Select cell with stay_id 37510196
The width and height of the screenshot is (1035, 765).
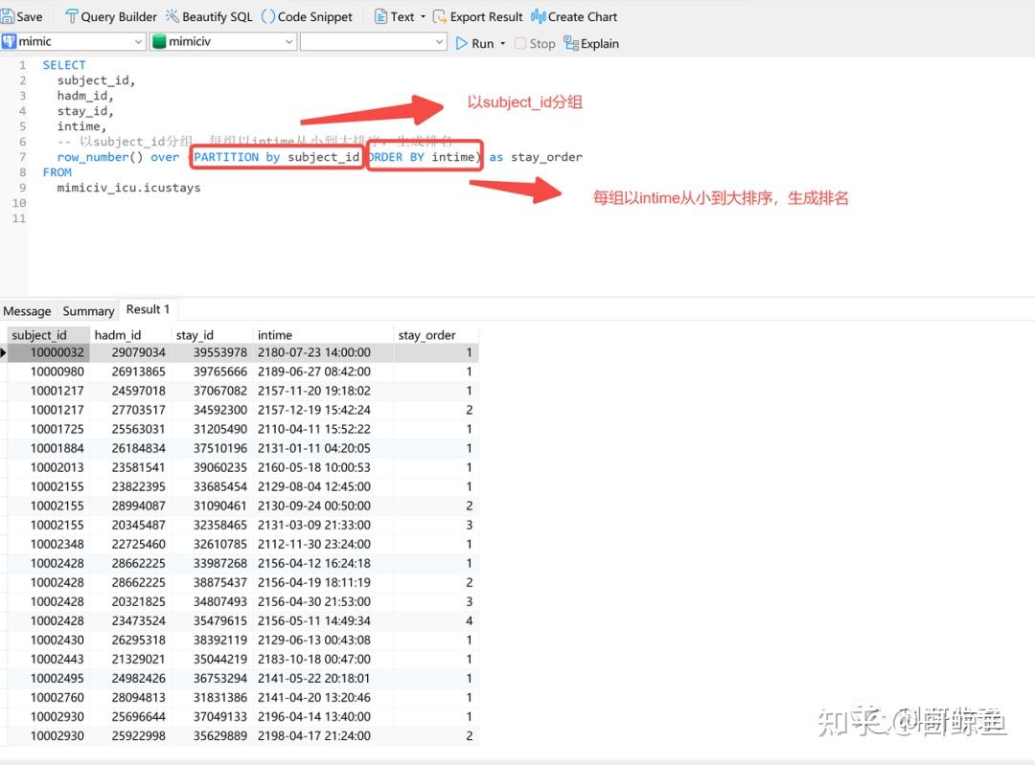212,448
